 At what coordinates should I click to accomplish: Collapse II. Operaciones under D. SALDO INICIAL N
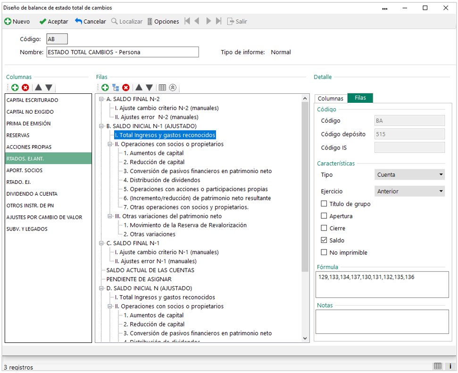coord(110,306)
